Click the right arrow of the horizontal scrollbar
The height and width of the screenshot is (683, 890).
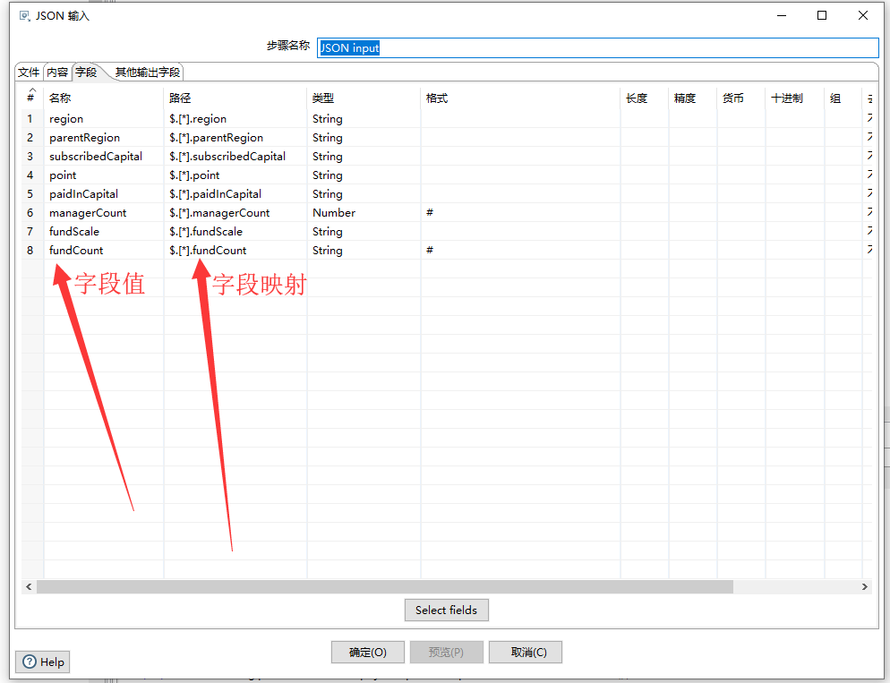click(865, 586)
